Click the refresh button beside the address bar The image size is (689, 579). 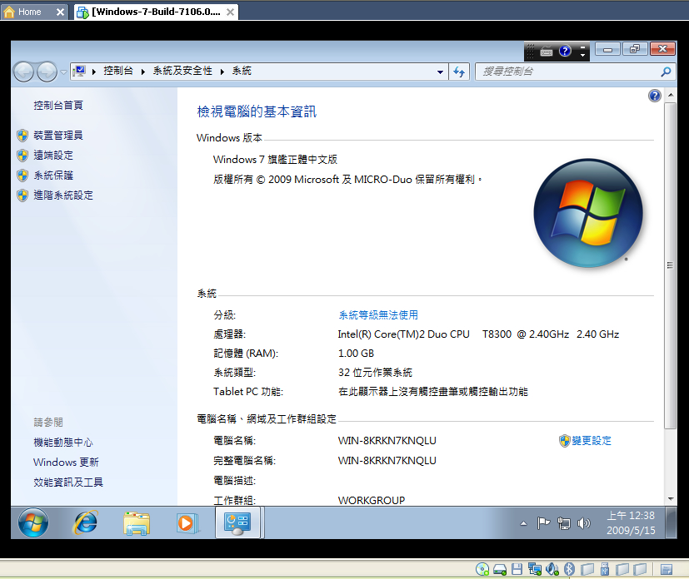[x=459, y=72]
